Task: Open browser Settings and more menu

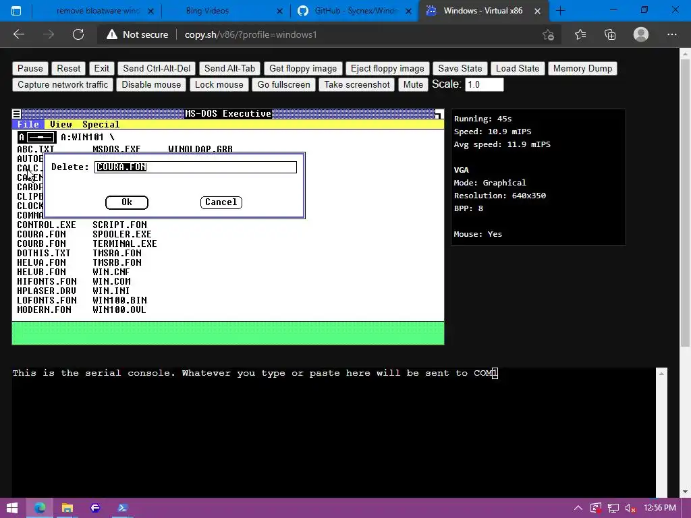Action: (x=671, y=34)
